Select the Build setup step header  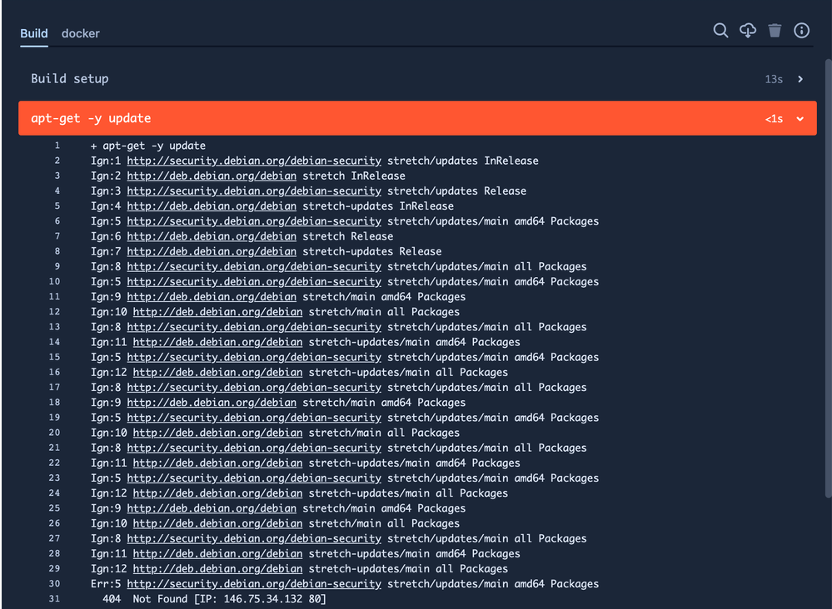(x=417, y=79)
